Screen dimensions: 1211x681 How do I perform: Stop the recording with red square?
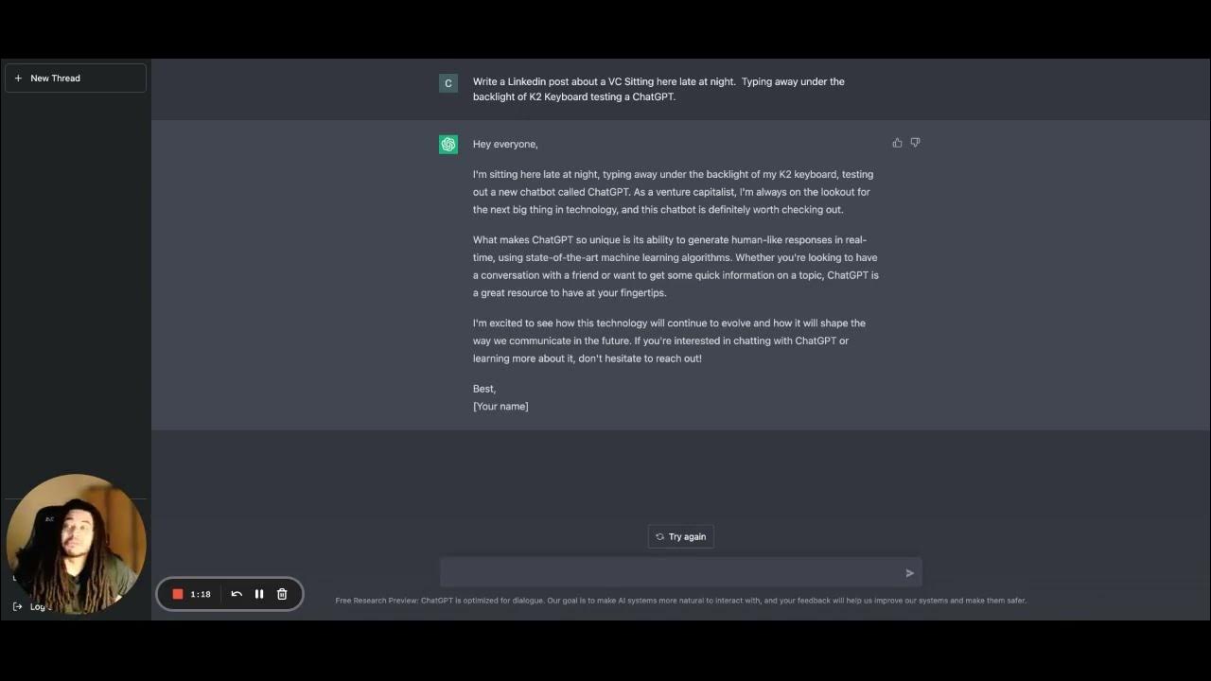(x=177, y=594)
